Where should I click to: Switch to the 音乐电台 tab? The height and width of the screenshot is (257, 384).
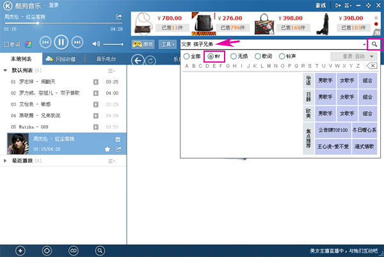pos(106,59)
